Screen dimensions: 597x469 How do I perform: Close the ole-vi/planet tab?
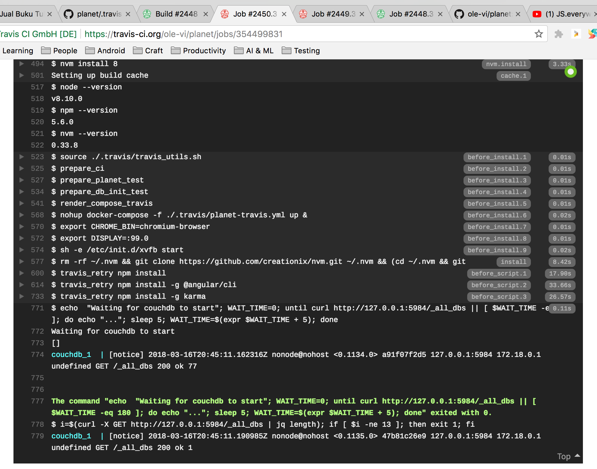[518, 14]
